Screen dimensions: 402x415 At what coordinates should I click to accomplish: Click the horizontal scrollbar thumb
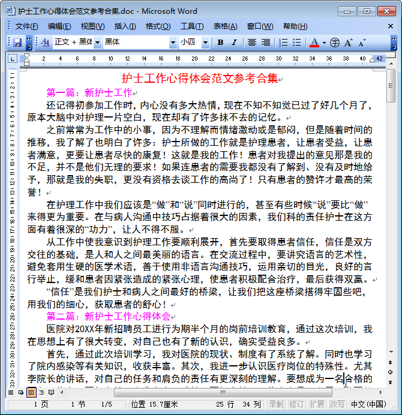pos(223,392)
